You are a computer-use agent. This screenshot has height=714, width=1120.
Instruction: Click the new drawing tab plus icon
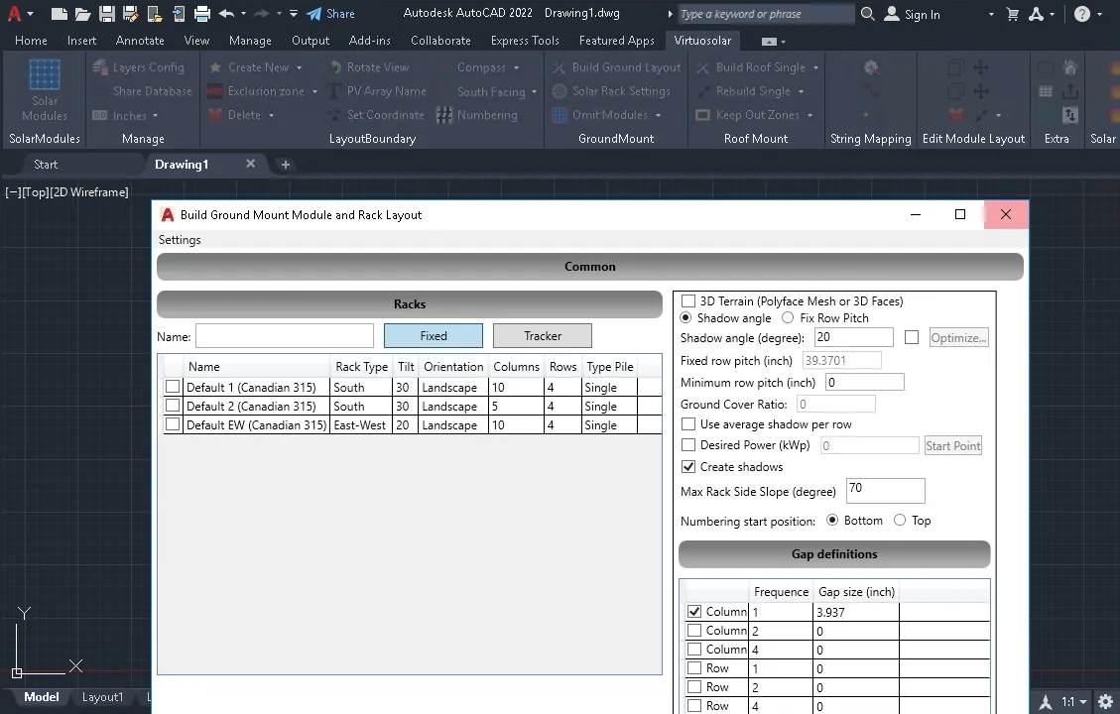pos(285,165)
